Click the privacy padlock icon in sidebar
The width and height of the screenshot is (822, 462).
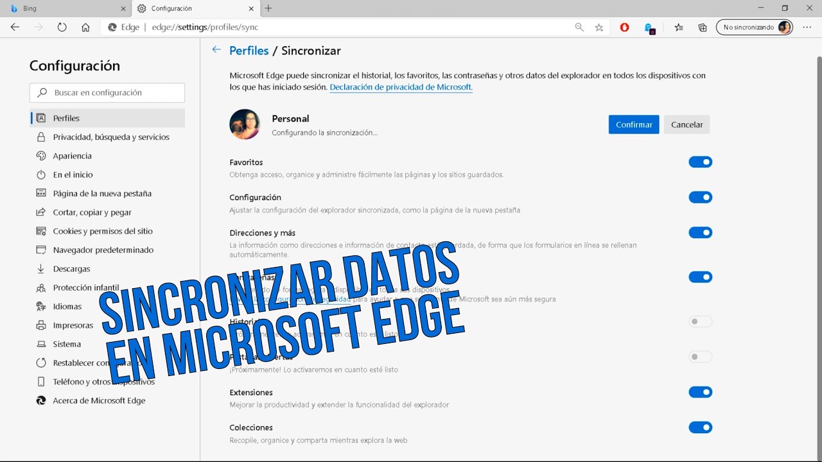[x=41, y=137]
